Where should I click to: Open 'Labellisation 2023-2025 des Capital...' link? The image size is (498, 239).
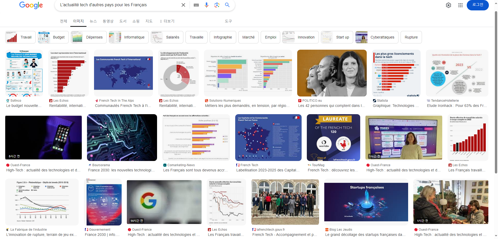[x=268, y=170]
